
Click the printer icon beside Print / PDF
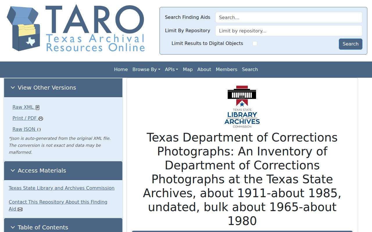tap(41, 119)
